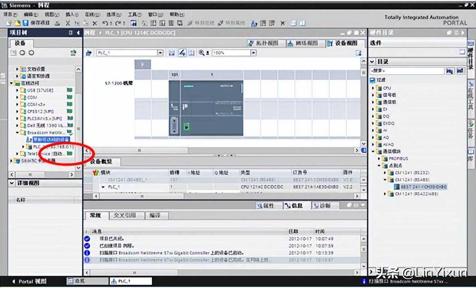Select the 6ES7 241-1CH30-0XB0 module item
Viewport: 476px width, 288px height.
pos(423,187)
